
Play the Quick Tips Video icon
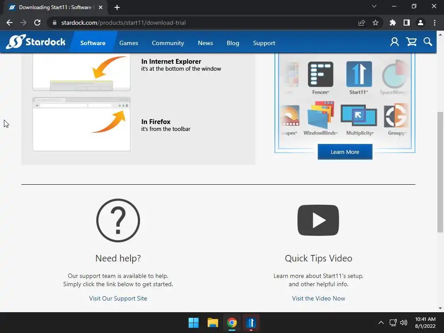coord(318,220)
